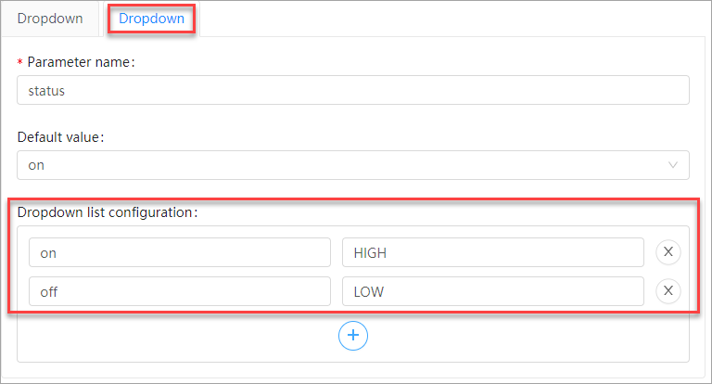Click the Default value chevron arrow
This screenshot has height=384, width=712.
point(673,165)
